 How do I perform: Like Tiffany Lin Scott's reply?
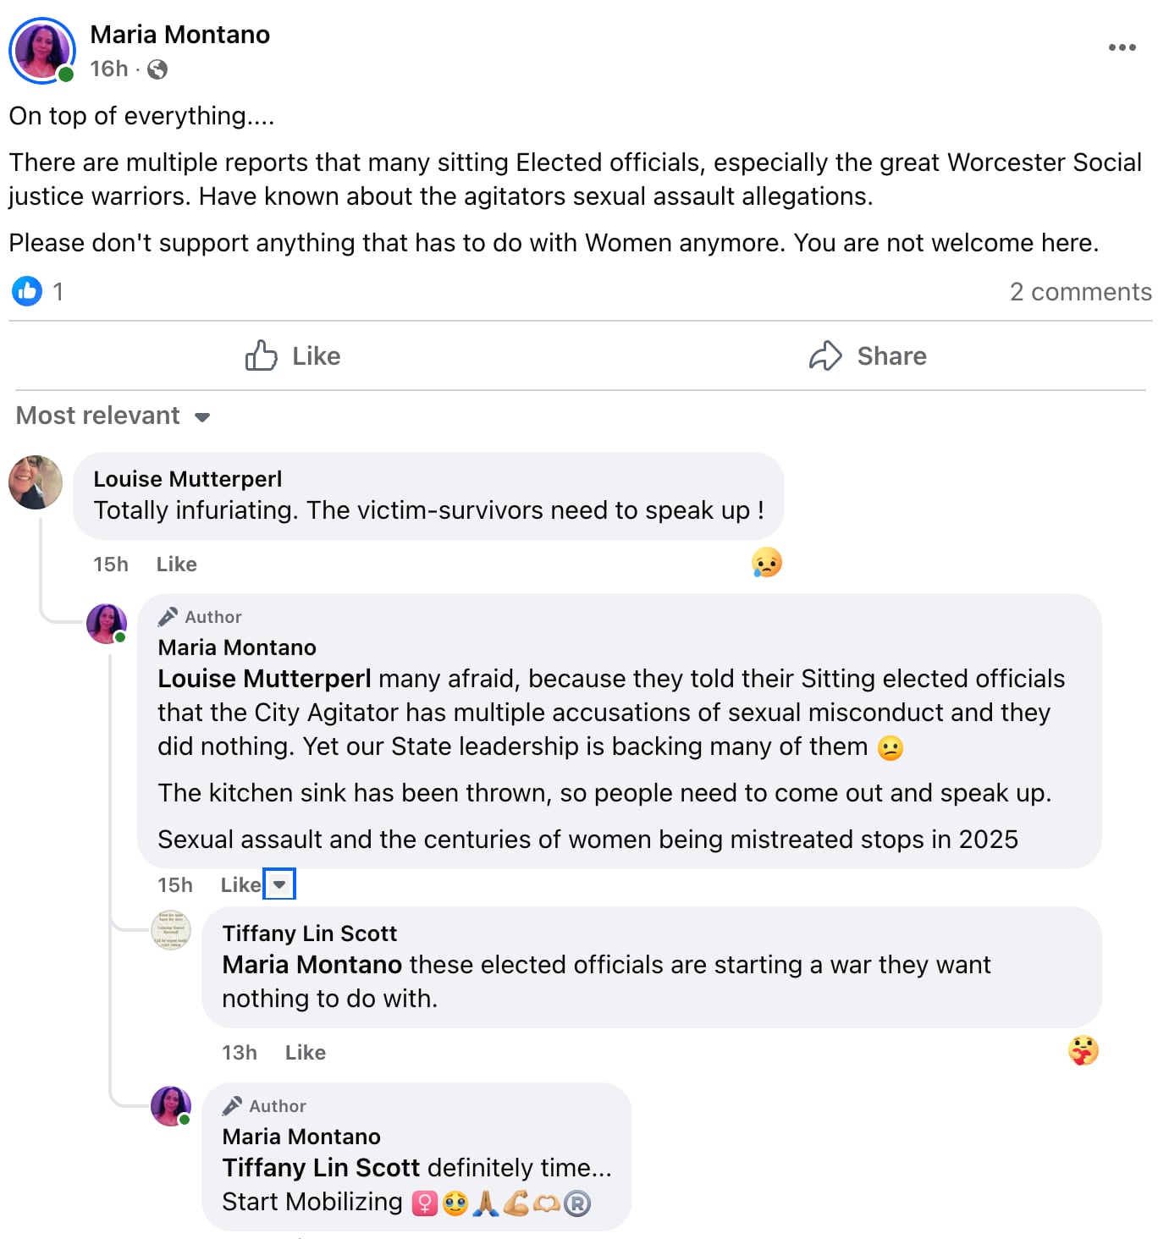click(x=305, y=1053)
